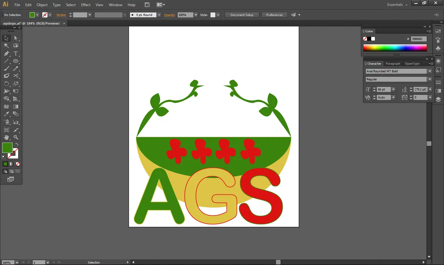
Task: Pick the Blend tool
Action: point(16,114)
